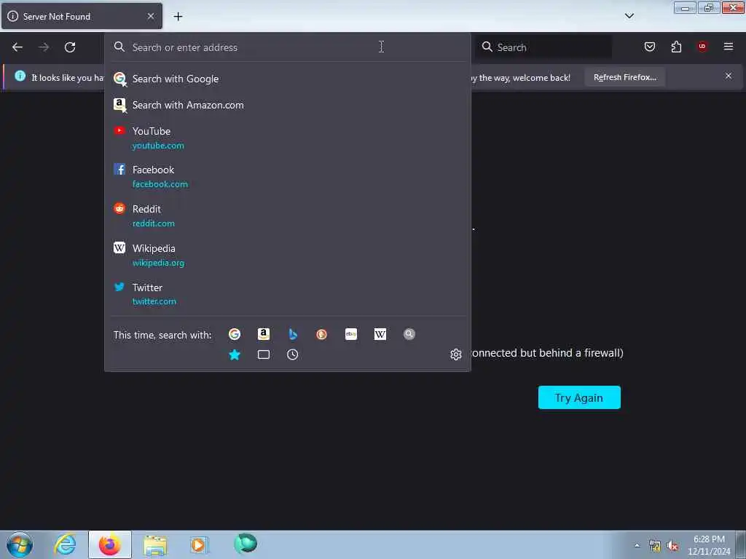Open the list all tabs chevron
Image resolution: width=746 pixels, height=559 pixels.
click(629, 16)
